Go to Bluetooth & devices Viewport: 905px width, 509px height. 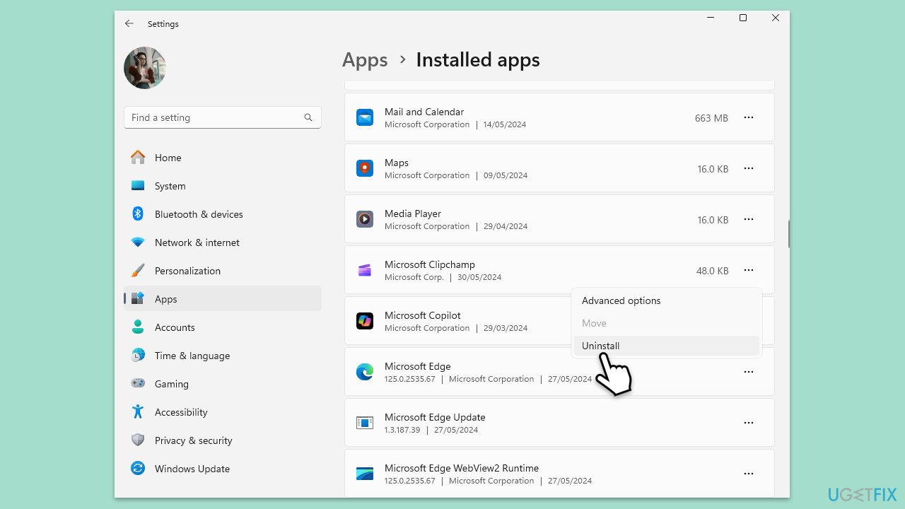coord(223,214)
